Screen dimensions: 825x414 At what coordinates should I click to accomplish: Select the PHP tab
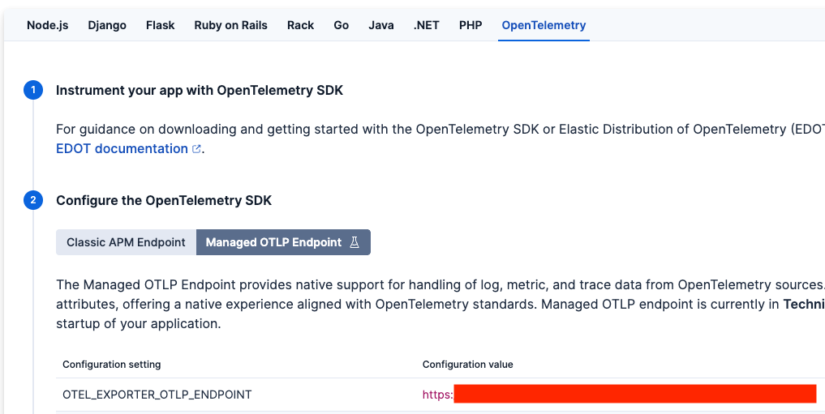coord(471,25)
